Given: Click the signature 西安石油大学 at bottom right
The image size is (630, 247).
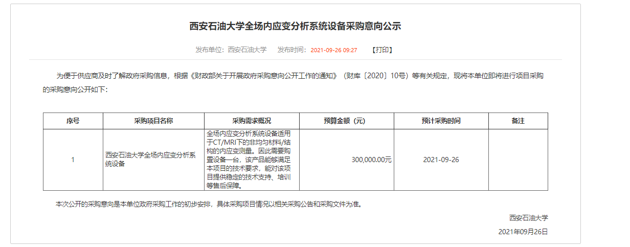Looking at the screenshot, I should pyautogui.click(x=528, y=217).
